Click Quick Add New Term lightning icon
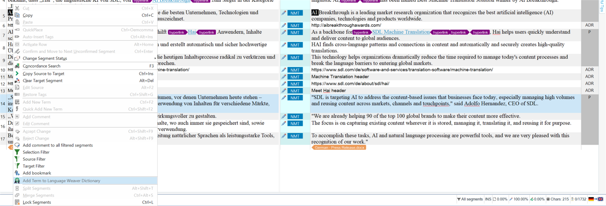The width and height of the screenshot is (606, 206). coord(17,109)
